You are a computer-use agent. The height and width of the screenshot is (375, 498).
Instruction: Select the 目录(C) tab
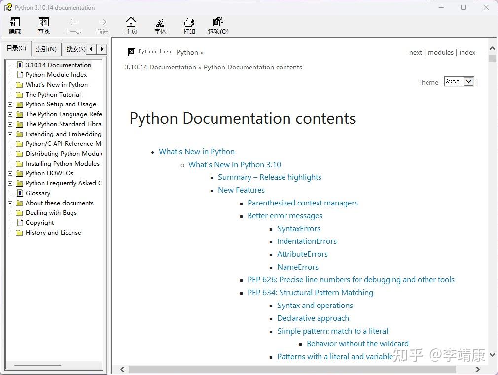tap(16, 48)
